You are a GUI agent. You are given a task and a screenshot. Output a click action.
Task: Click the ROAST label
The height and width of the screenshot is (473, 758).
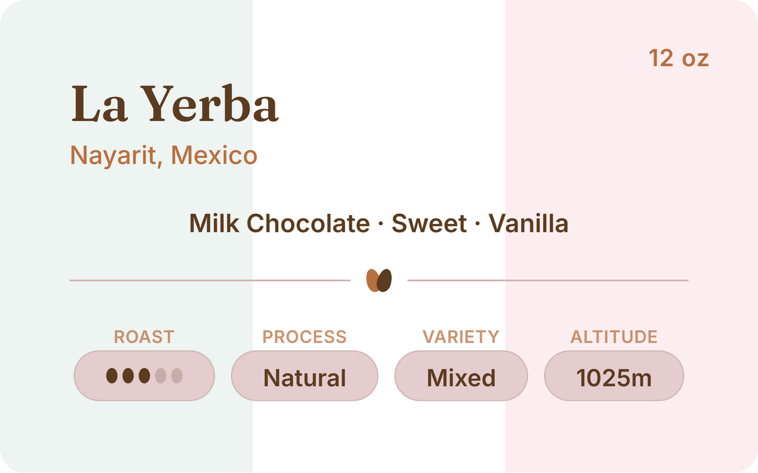tap(144, 337)
